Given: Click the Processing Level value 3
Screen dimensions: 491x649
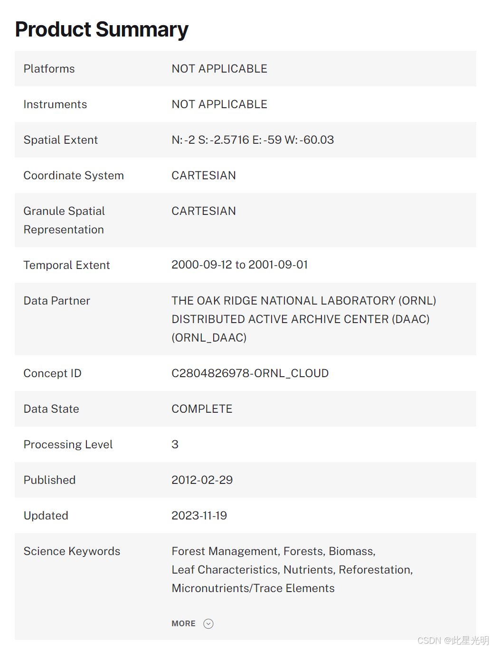Looking at the screenshot, I should (x=175, y=445).
